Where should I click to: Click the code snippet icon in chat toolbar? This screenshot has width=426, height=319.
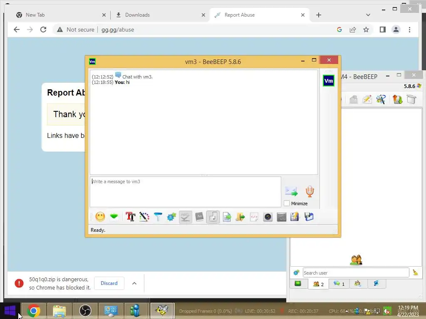pyautogui.click(x=254, y=217)
